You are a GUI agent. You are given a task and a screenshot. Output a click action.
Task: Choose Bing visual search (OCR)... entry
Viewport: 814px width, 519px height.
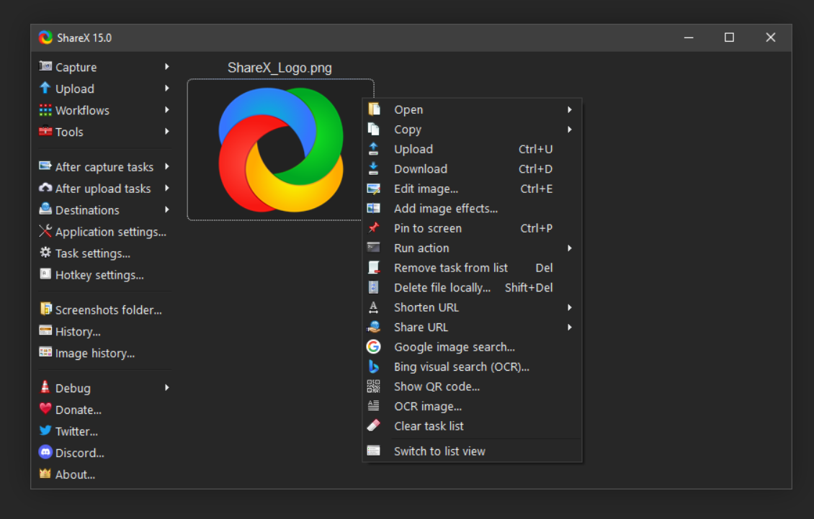click(472, 366)
